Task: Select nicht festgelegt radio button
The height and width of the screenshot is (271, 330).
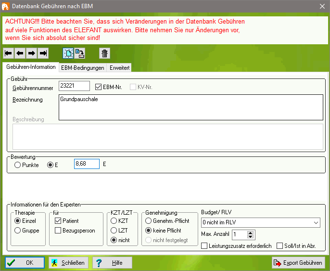Action: pyautogui.click(x=148, y=240)
